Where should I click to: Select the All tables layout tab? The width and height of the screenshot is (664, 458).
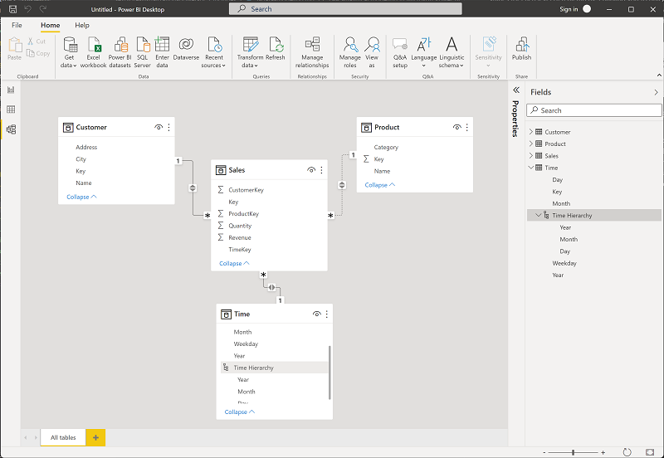[x=63, y=437]
